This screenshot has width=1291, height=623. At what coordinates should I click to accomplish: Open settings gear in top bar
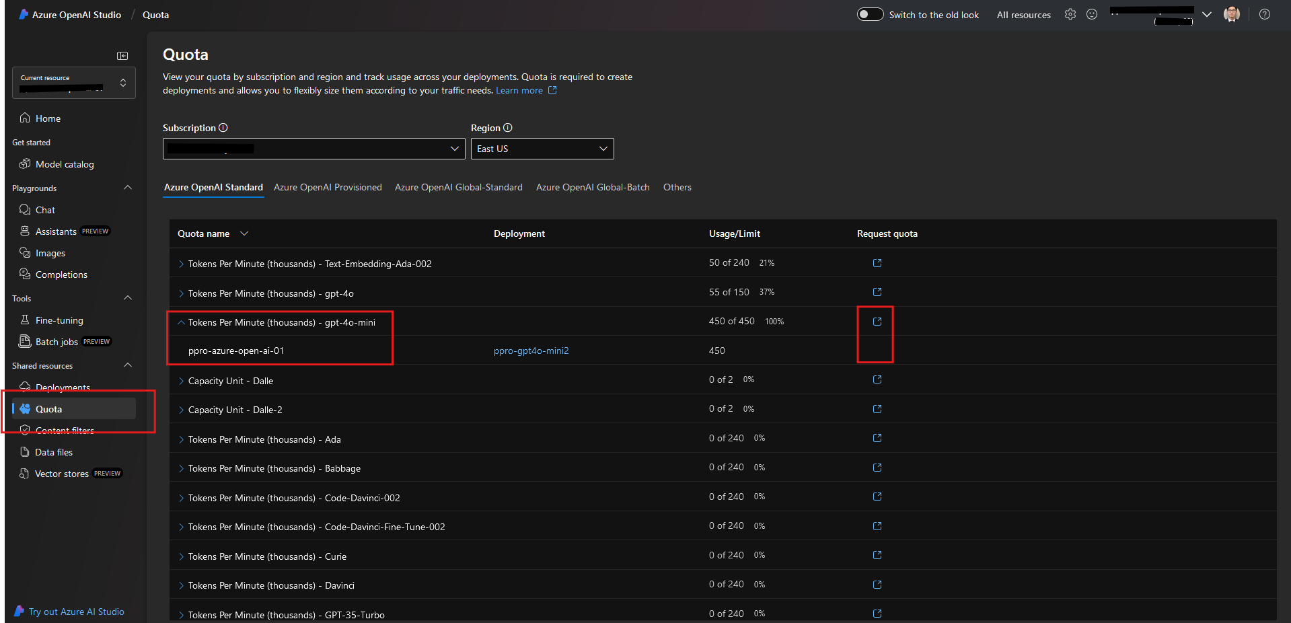(x=1070, y=14)
